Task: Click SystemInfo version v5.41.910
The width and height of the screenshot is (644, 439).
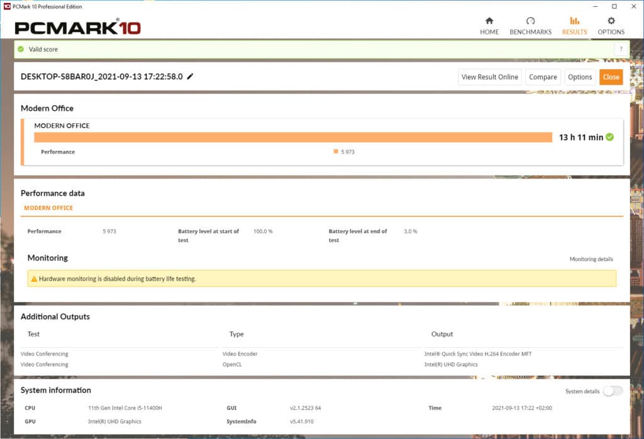Action: tap(301, 422)
